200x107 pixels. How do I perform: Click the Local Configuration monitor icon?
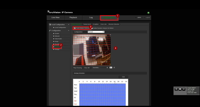coord(50,24)
